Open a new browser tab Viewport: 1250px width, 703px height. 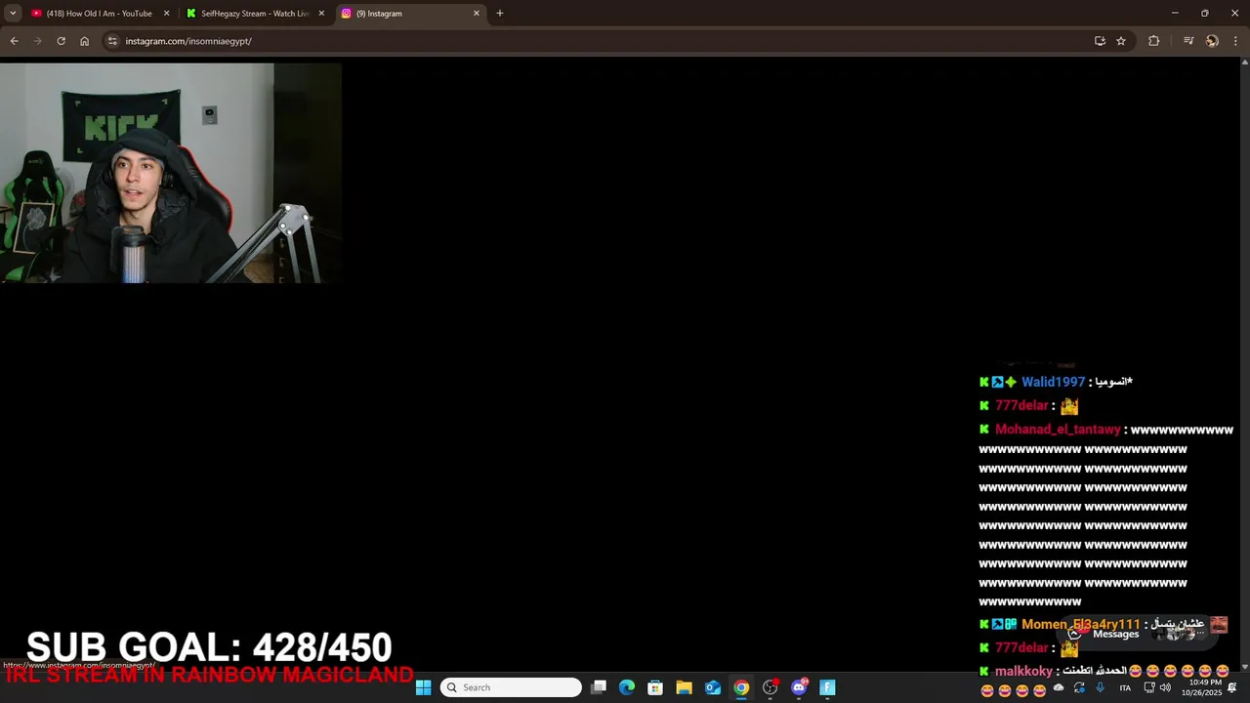[x=500, y=14]
